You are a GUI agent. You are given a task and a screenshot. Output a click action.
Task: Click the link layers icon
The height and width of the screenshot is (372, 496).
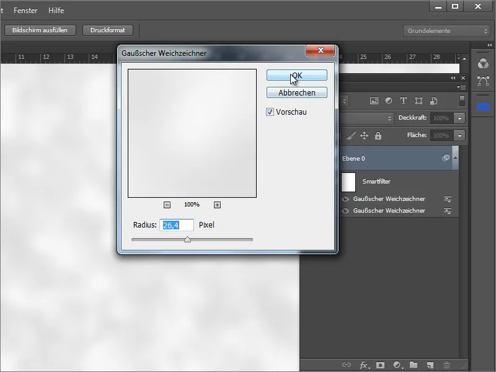coord(347,365)
